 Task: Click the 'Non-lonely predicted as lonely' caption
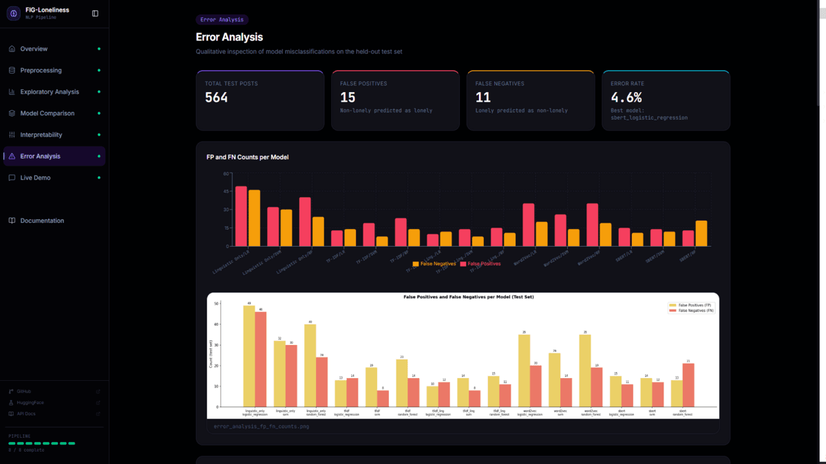point(386,111)
